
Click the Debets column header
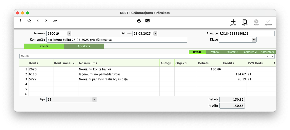point(210,63)
